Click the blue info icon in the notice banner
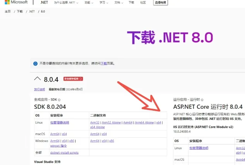Screen dimensions: 245x165 click(35, 63)
